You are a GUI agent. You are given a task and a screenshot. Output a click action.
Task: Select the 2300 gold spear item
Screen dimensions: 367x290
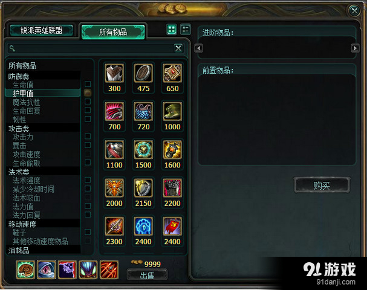tap(114, 227)
